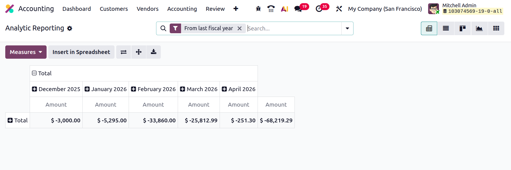Viewport: 511px width, 170px height.
Task: Remove the From last fiscal year filter
Action: point(240,28)
